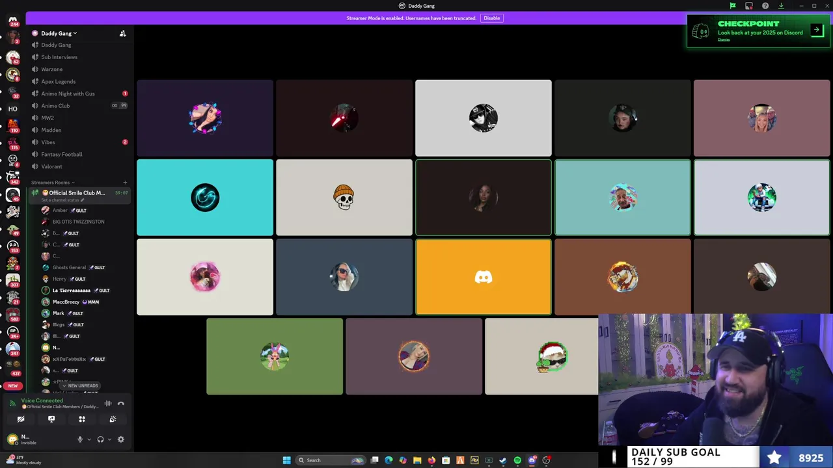Open Steam from taskbar
This screenshot has width=833, height=468.
(503, 460)
